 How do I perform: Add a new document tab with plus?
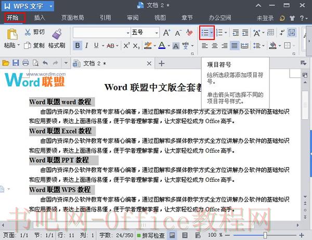pos(162,63)
